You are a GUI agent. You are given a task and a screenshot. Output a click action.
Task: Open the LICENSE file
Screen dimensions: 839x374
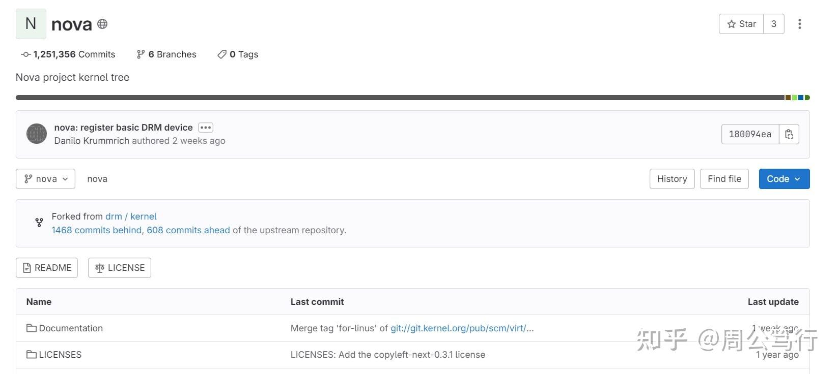[x=119, y=267]
